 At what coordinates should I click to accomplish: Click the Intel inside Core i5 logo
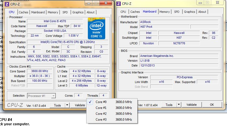pos(96,29)
